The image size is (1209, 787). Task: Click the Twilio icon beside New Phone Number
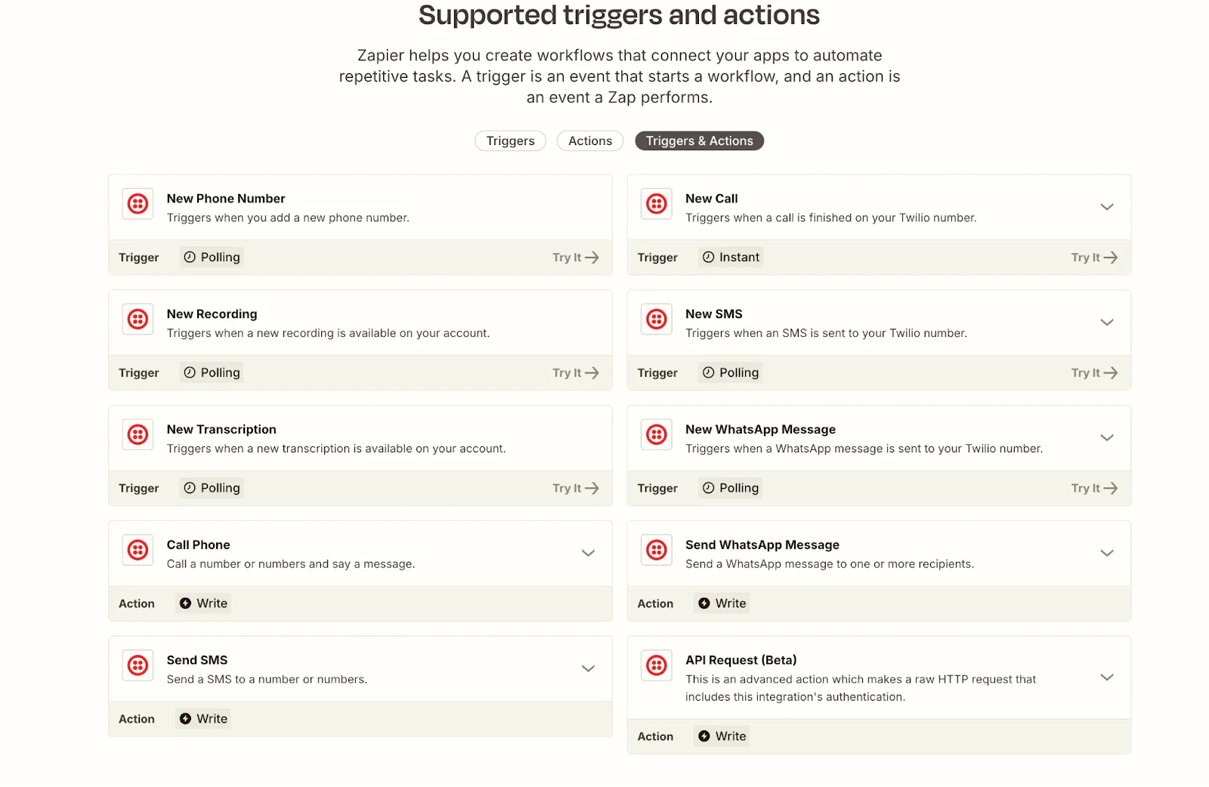[x=138, y=204]
